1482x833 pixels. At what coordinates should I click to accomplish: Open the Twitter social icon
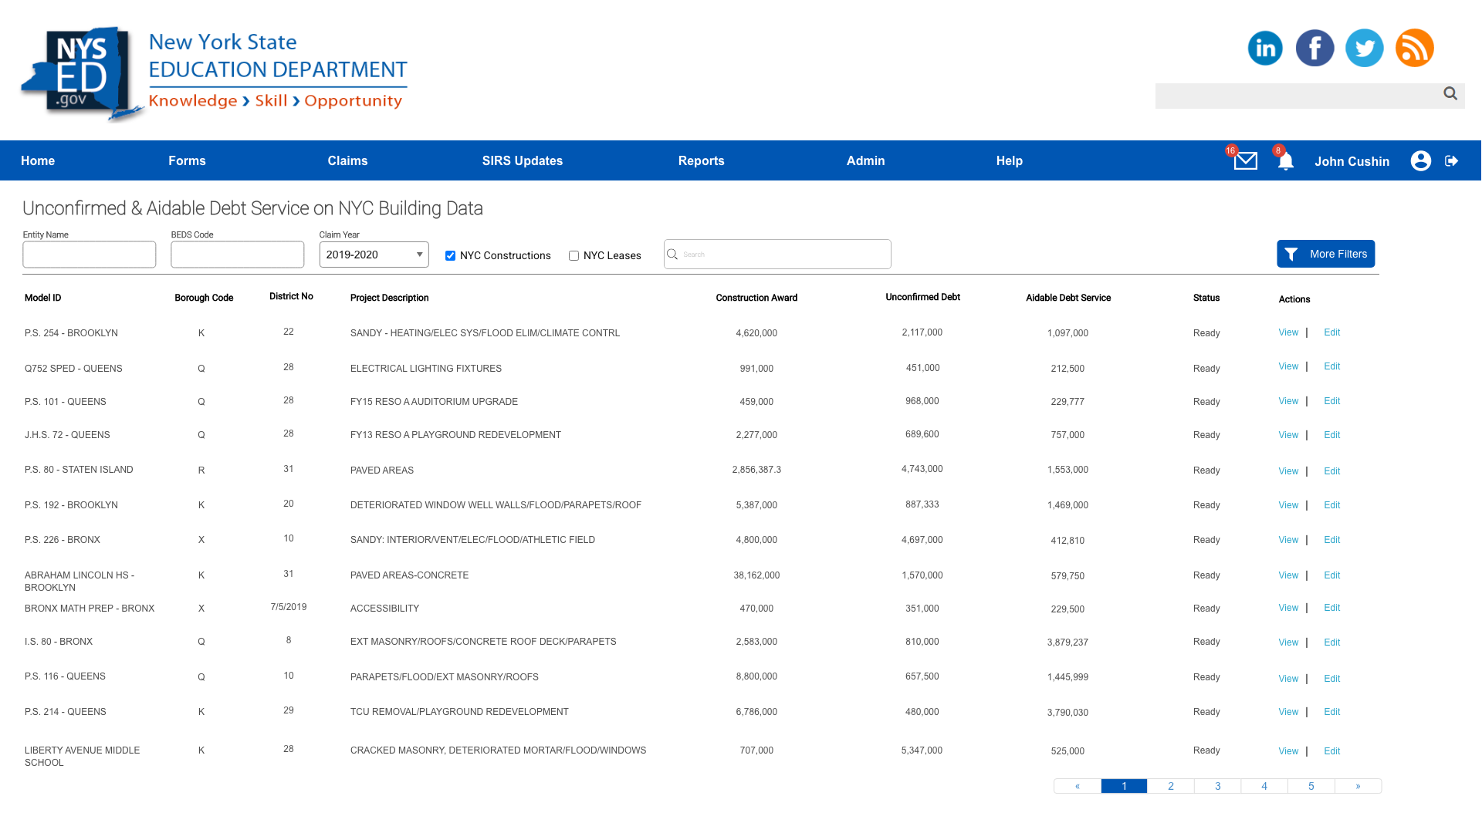[x=1364, y=48]
